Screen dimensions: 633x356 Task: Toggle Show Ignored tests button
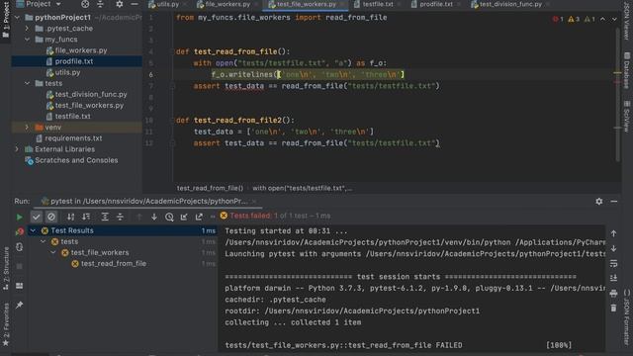(x=51, y=217)
